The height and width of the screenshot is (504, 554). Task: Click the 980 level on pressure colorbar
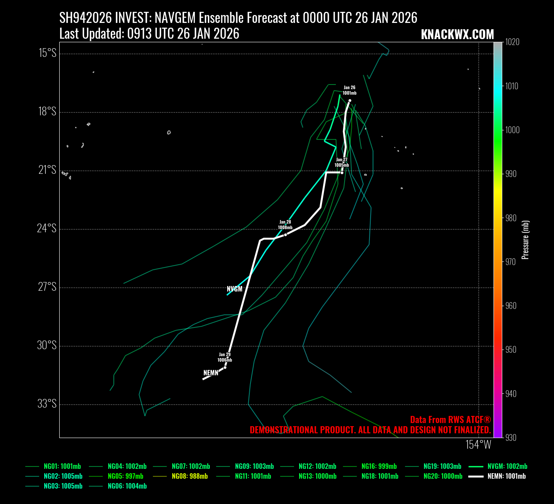(x=497, y=218)
